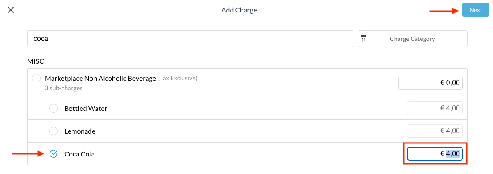This screenshot has width=493, height=174.
Task: Click the highlighted Coca Cola price field
Action: point(434,154)
